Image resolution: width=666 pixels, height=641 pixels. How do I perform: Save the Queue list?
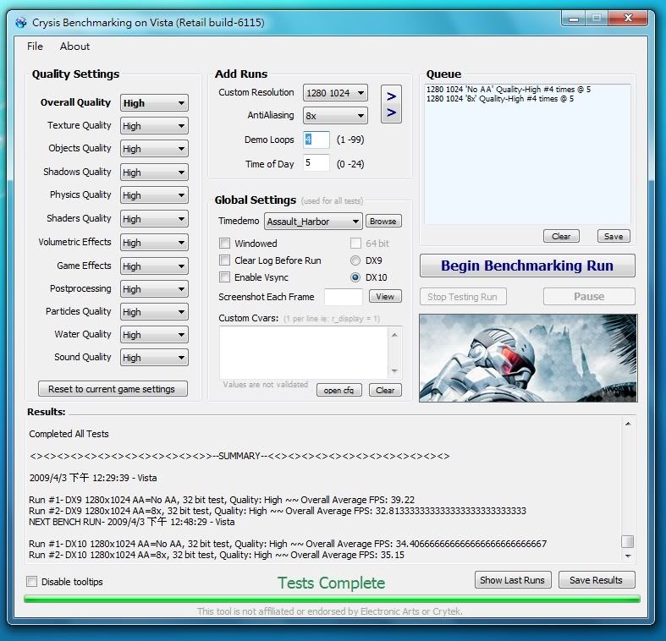point(614,236)
